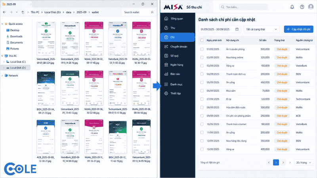Go forward in File Explorer

click(11, 12)
